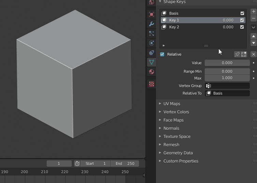
Task: Select the Key 1 shape key row
Action: tap(203, 20)
